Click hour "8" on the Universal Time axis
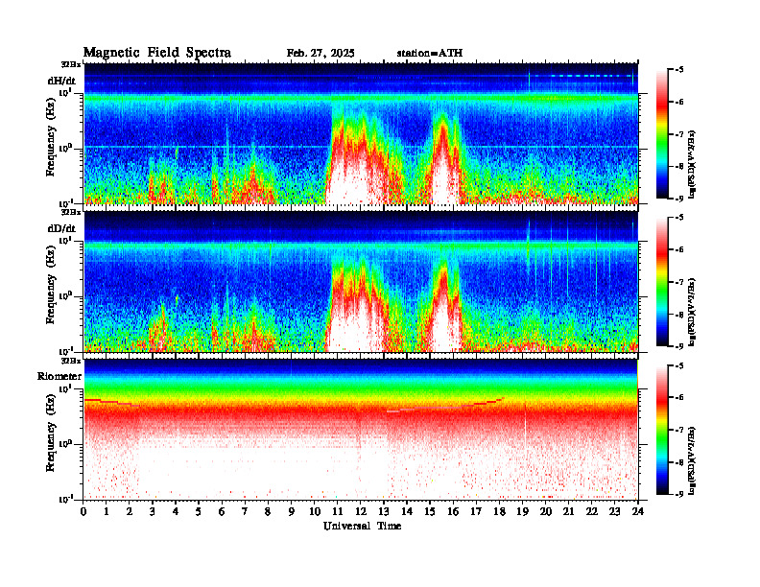Image resolution: width=760 pixels, height=587 pixels. pyautogui.click(x=268, y=511)
